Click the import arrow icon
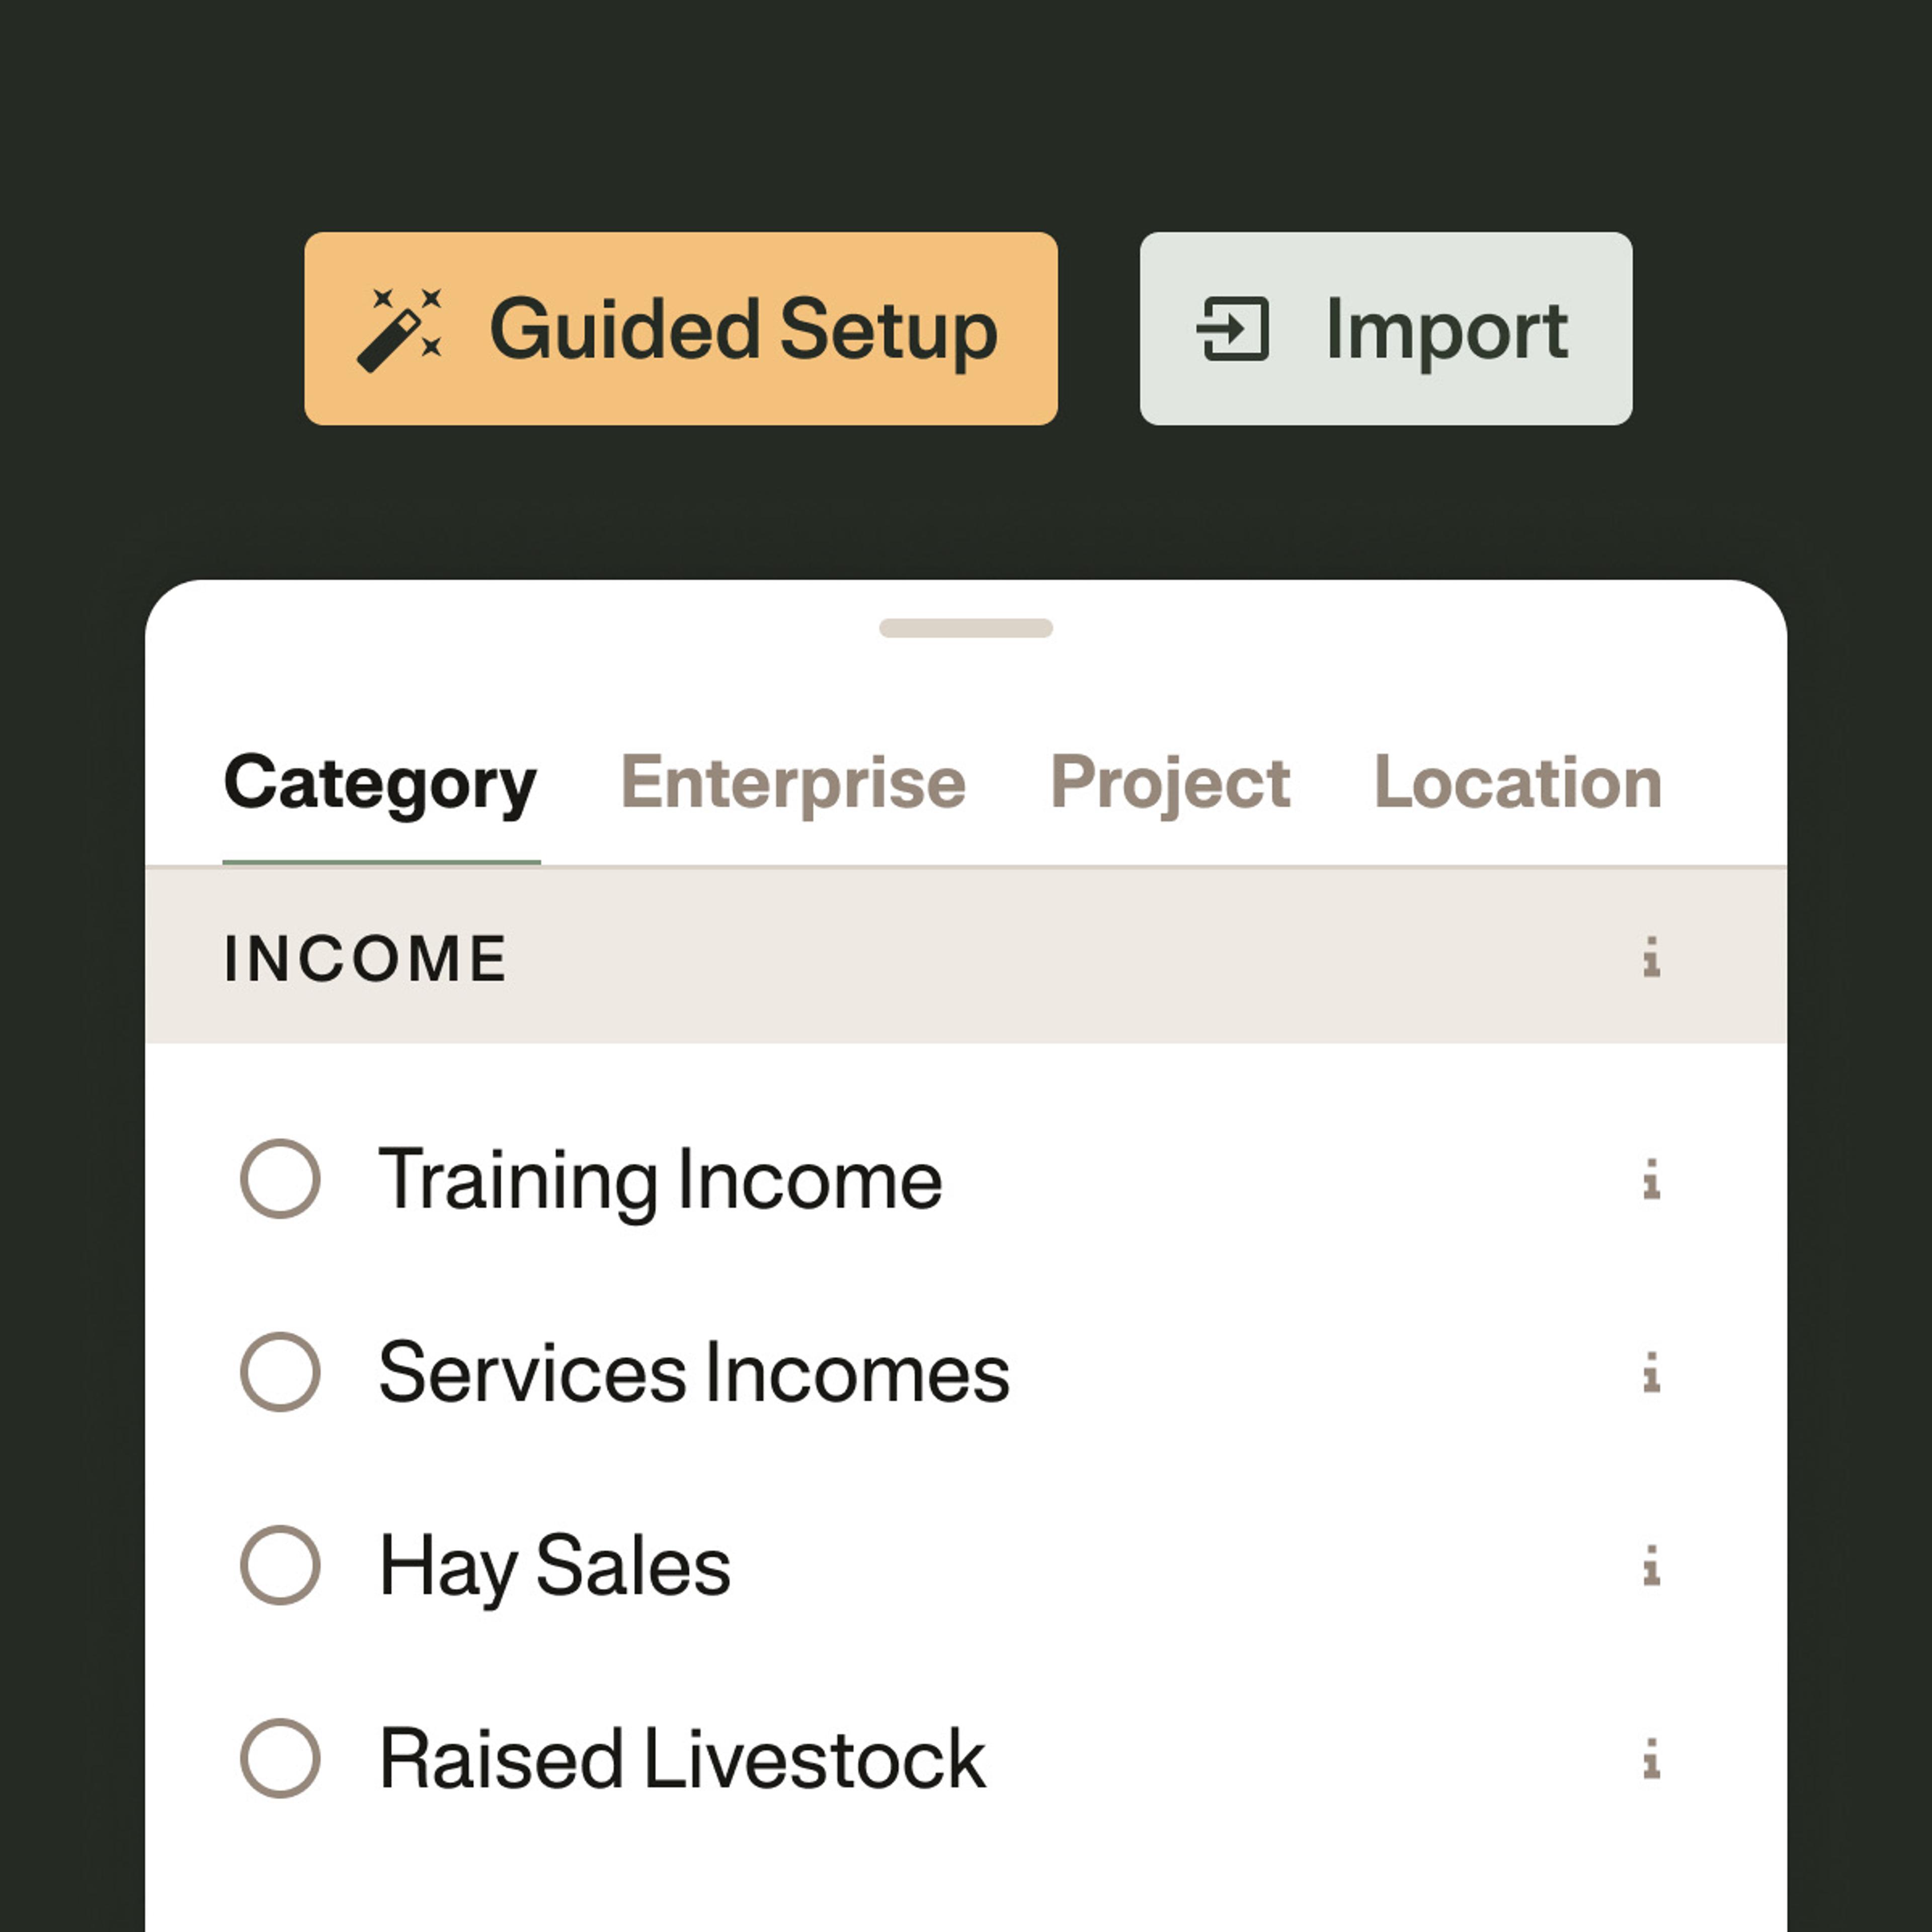The image size is (1932, 1932). tap(1233, 329)
